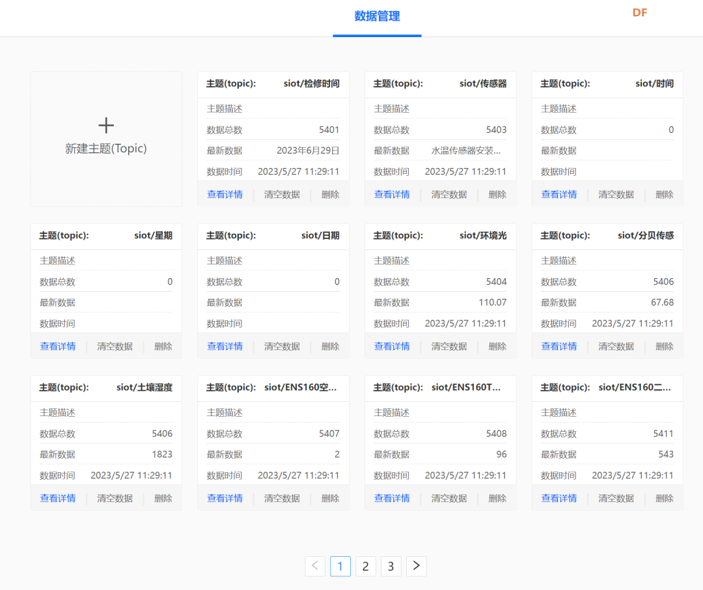Clear data of siot/环境光 topic
Image resolution: width=703 pixels, height=590 pixels.
(449, 346)
